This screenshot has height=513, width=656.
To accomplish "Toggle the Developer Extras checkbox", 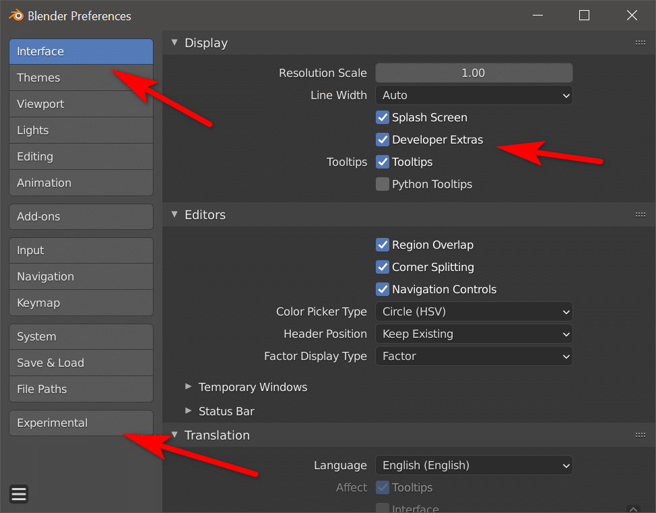I will [x=383, y=140].
